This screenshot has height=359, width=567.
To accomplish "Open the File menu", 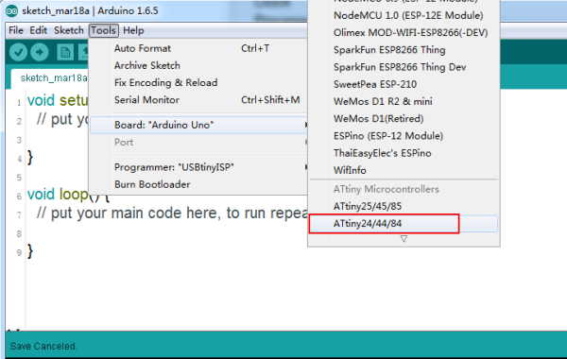I will 16,30.
